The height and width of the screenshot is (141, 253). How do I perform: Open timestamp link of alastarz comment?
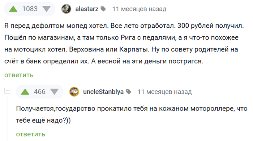point(139,9)
